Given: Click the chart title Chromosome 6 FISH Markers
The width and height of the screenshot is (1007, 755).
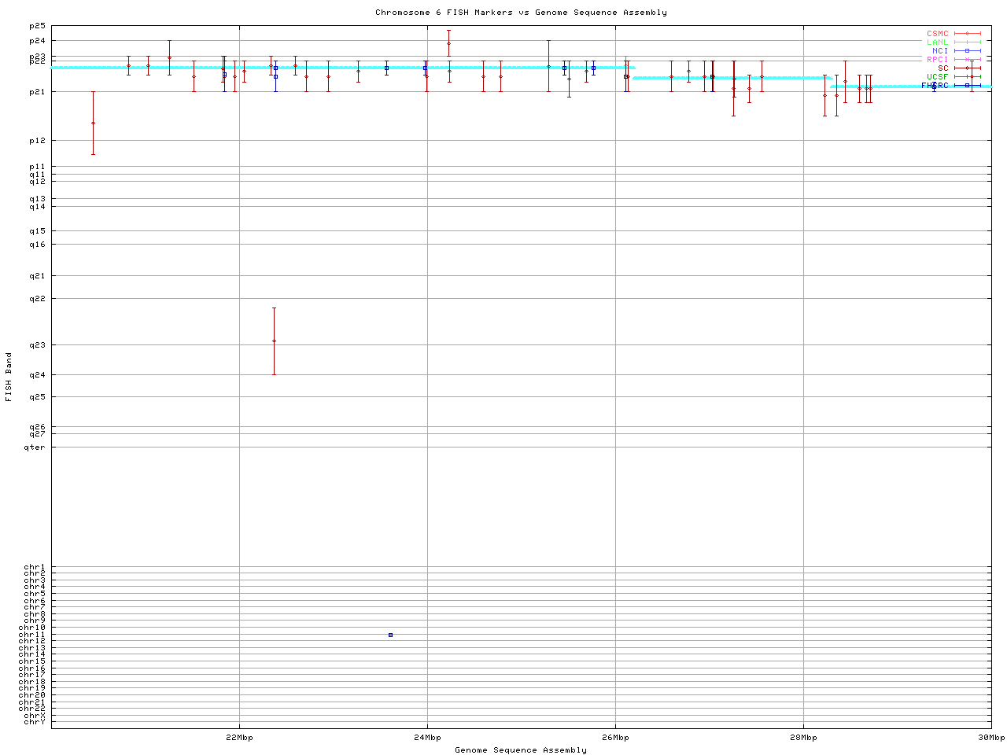Looking at the screenshot, I should click(x=521, y=13).
